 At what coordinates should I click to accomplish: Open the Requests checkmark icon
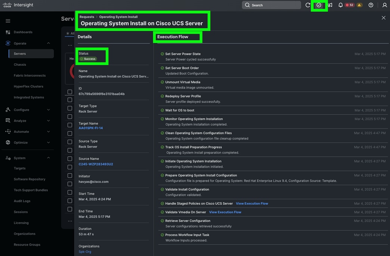point(319,5)
